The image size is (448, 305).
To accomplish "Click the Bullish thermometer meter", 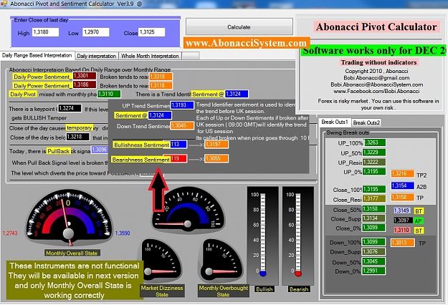I will pos(262,236).
